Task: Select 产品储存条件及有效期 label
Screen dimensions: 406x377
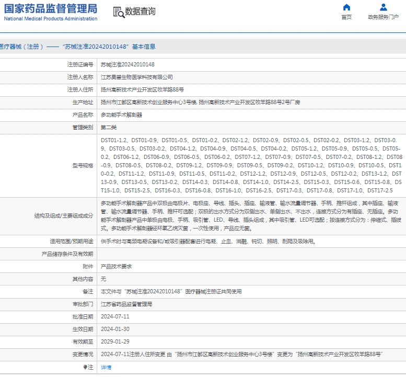Action: tap(67, 254)
